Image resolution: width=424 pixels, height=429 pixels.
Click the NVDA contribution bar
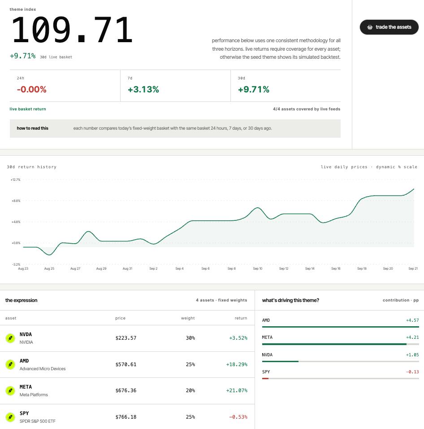click(340, 361)
